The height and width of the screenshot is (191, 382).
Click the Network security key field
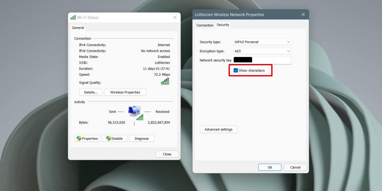click(x=262, y=60)
